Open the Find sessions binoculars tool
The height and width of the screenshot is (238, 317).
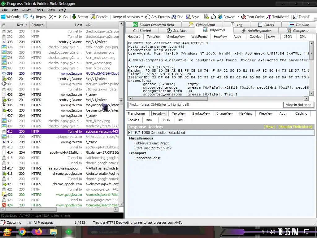[x=177, y=17]
